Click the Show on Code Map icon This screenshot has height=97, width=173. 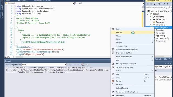tap(113, 53)
